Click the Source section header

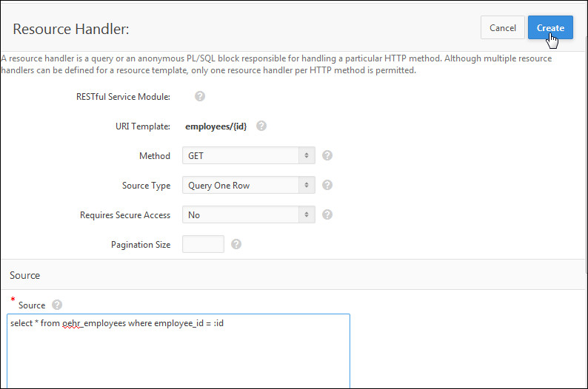pos(25,275)
